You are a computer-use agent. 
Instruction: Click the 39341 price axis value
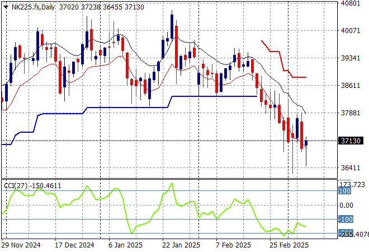tap(351, 58)
